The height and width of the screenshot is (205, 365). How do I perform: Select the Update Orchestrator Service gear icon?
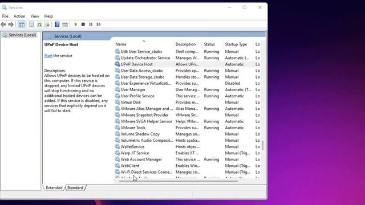pyautogui.click(x=117, y=58)
